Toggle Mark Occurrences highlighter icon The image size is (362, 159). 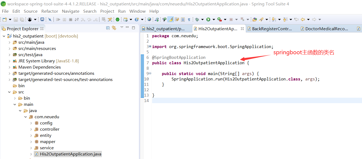coord(170,19)
